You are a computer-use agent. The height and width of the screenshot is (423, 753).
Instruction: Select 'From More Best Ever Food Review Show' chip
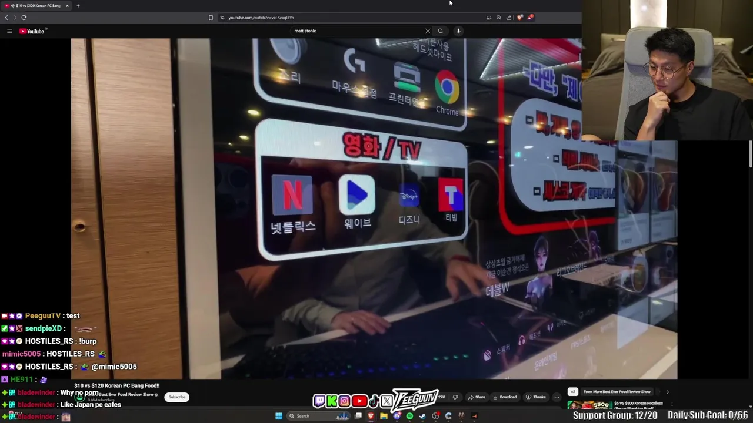[617, 392]
